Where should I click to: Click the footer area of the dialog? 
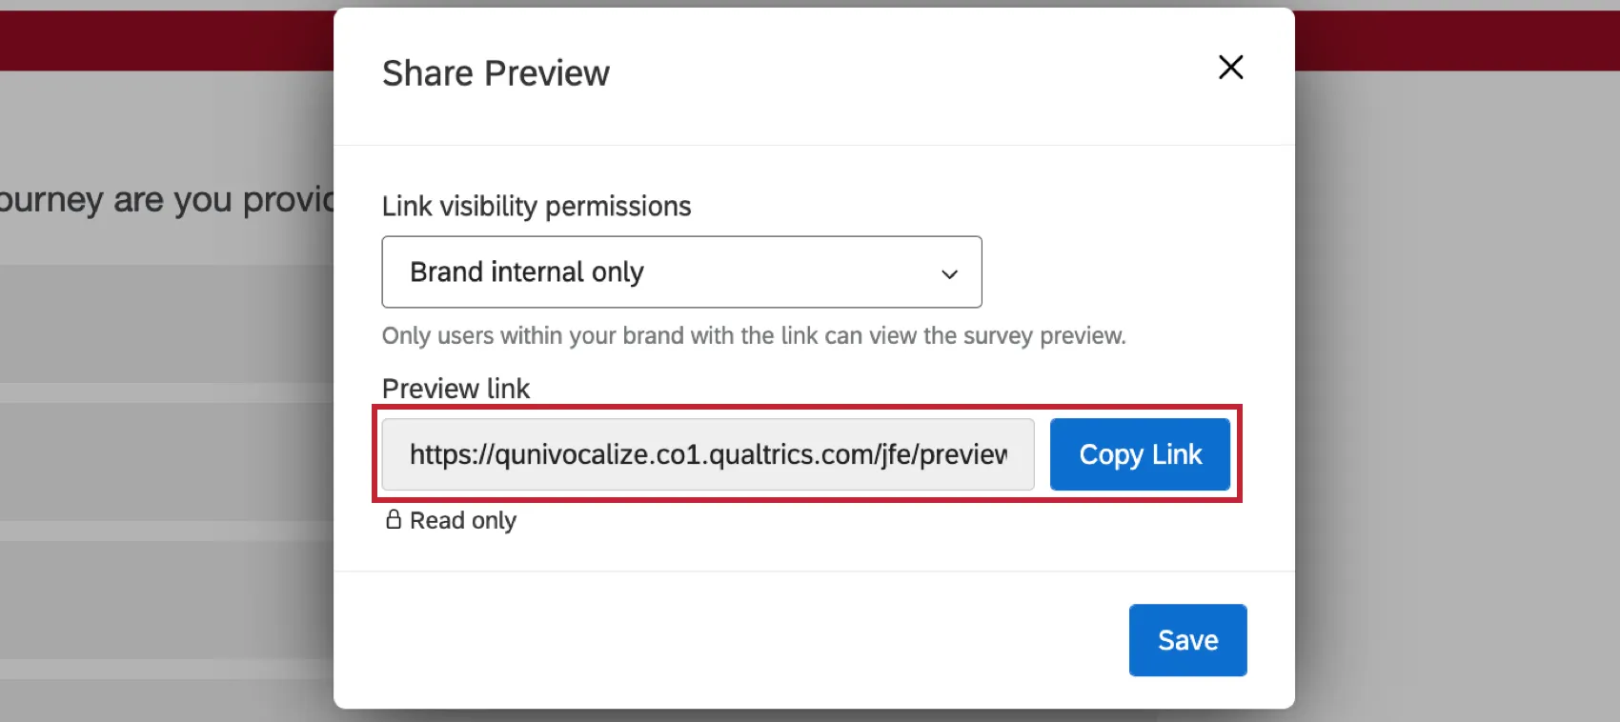[x=667, y=640]
